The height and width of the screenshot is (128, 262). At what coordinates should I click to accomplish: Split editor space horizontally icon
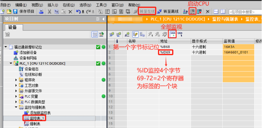tap(216, 11)
